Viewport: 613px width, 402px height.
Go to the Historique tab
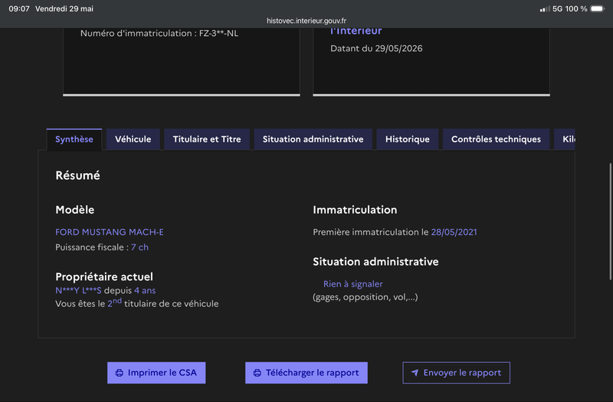click(x=408, y=139)
